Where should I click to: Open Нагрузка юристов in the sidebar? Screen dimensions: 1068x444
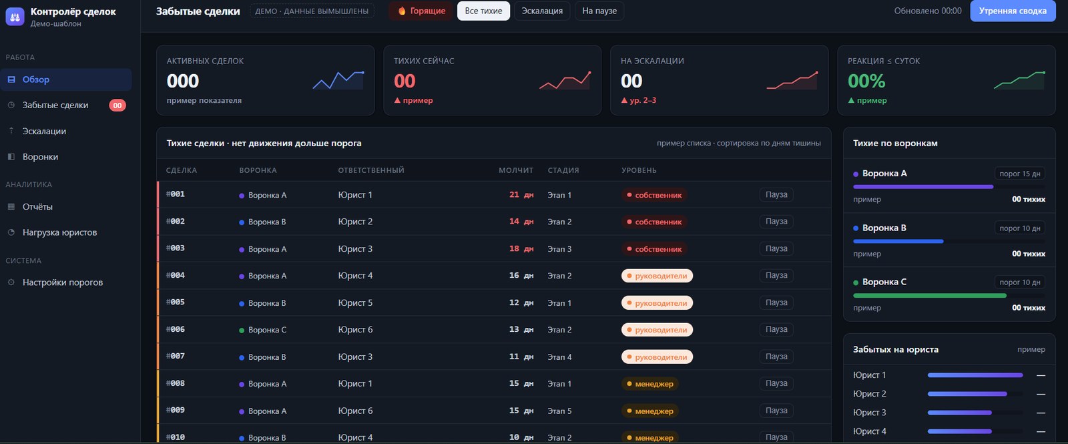point(66,232)
